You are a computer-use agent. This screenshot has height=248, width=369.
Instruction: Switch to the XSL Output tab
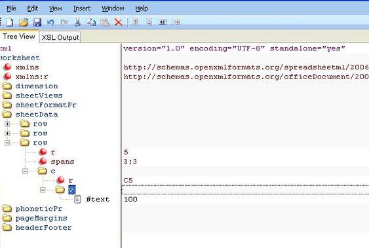point(60,37)
